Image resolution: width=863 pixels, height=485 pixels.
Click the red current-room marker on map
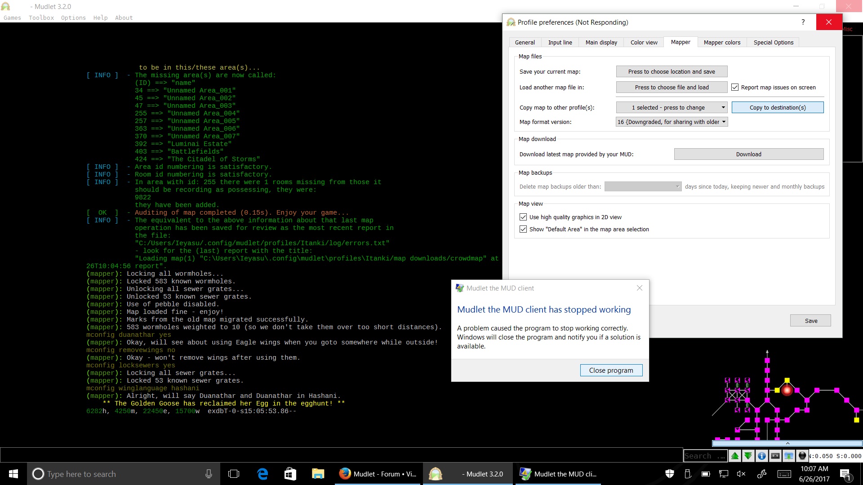[787, 390]
